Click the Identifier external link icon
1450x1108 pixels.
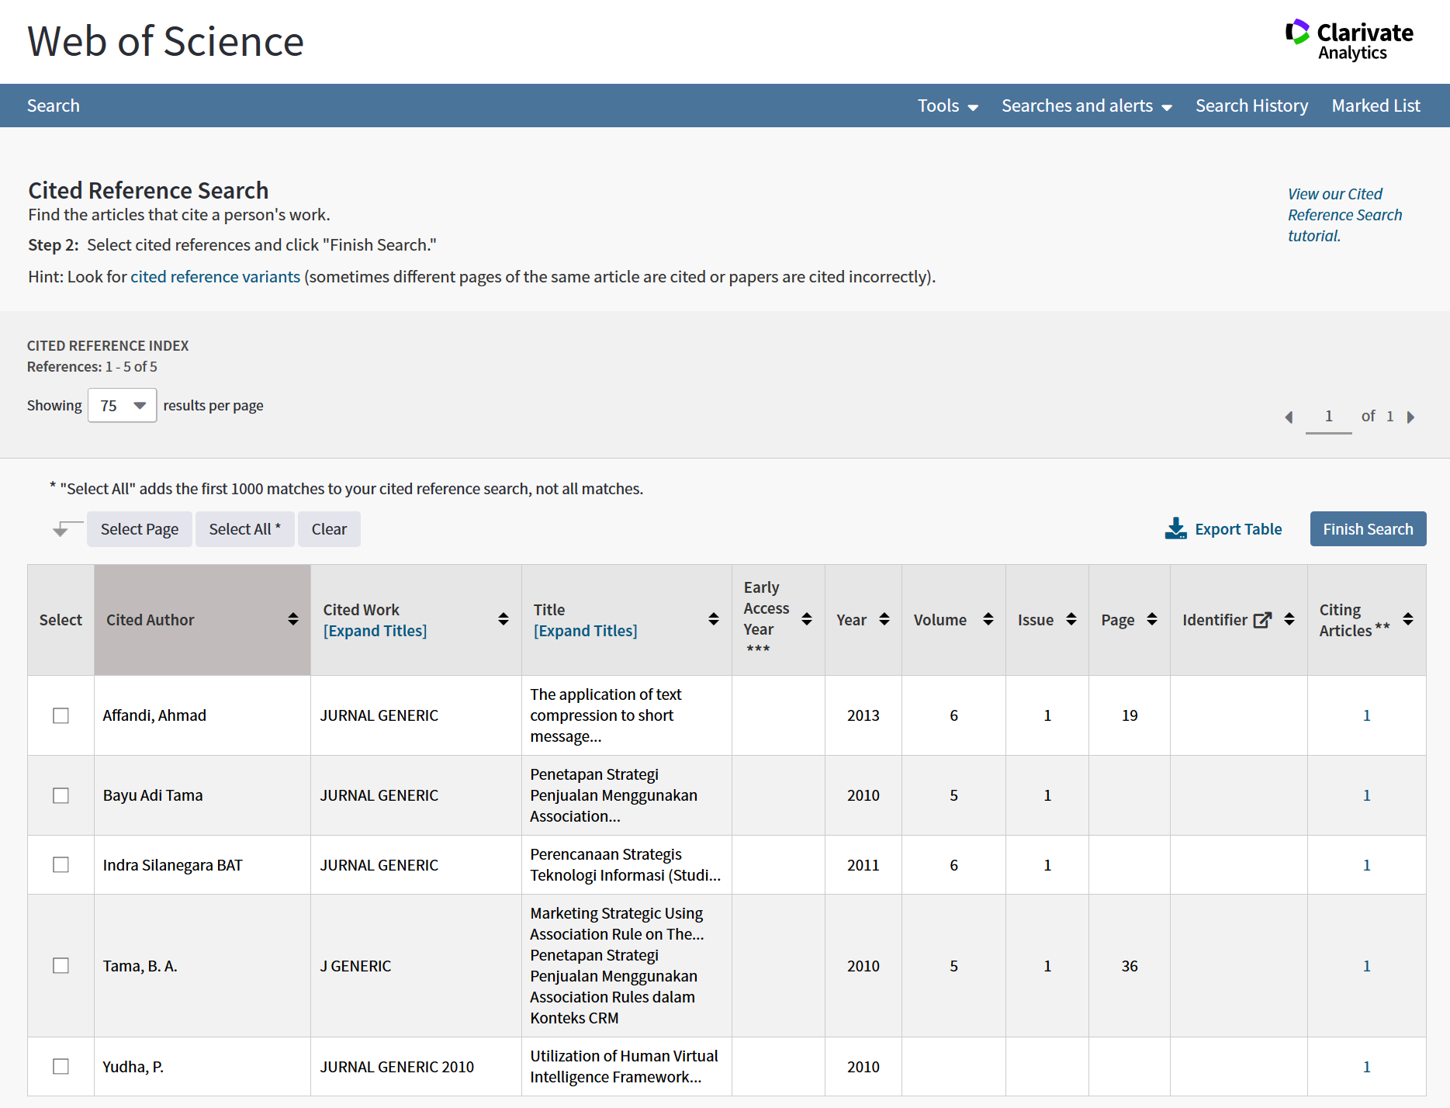tap(1262, 620)
